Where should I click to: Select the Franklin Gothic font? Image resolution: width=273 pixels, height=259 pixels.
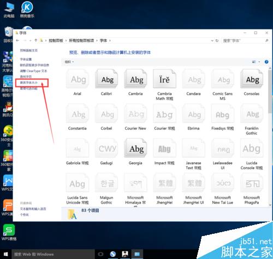click(x=252, y=120)
